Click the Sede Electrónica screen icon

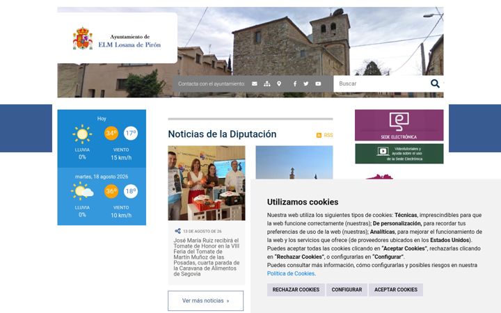click(399, 121)
